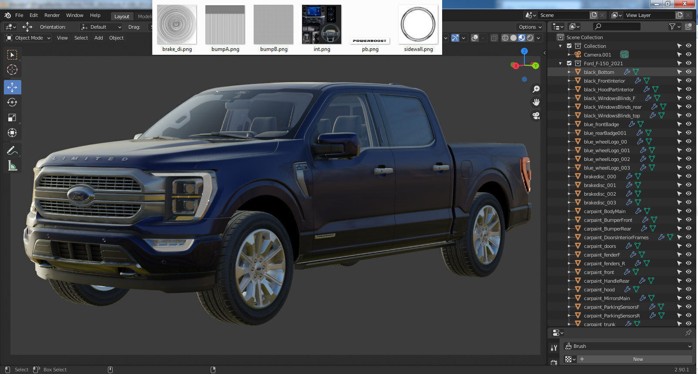The image size is (698, 374).
Task: Hide the carpaint_hood object with eye icon
Action: [689, 290]
